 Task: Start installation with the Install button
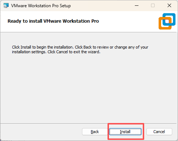tap(125, 132)
